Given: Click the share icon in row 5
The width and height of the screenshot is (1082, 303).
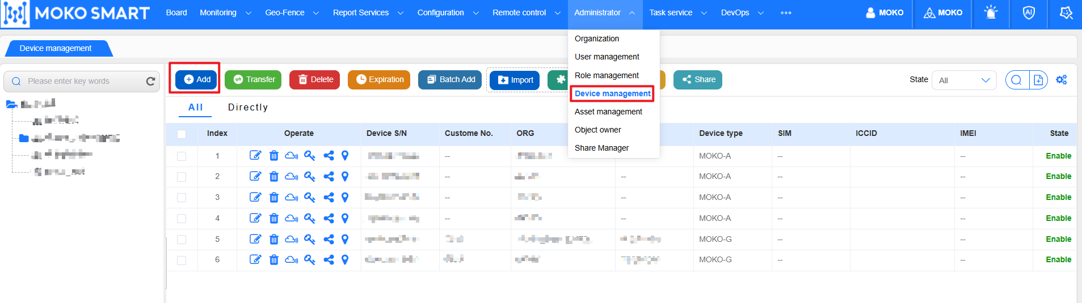Looking at the screenshot, I should pyautogui.click(x=329, y=239).
